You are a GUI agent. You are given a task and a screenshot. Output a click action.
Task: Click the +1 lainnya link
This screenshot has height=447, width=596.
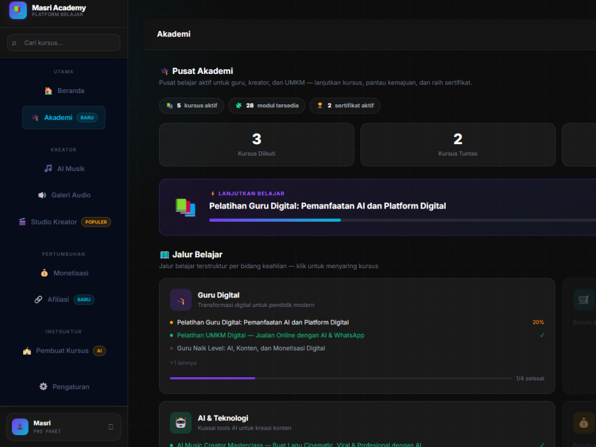tap(183, 363)
